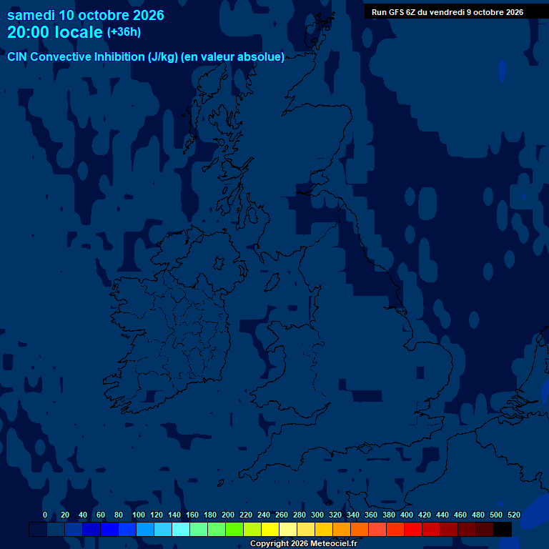Click the Isle of Wight outline
The width and height of the screenshot is (549, 549).
(365, 447)
